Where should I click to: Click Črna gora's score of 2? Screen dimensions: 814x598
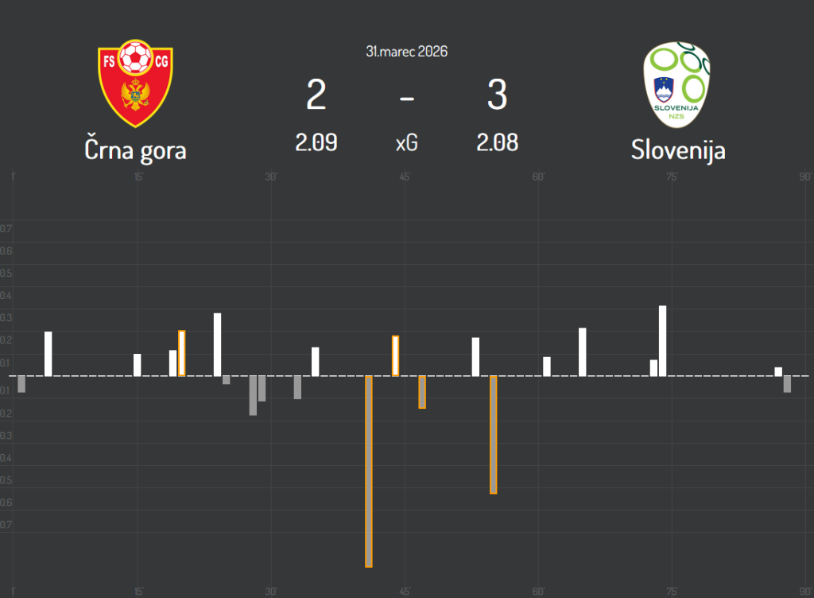(316, 96)
